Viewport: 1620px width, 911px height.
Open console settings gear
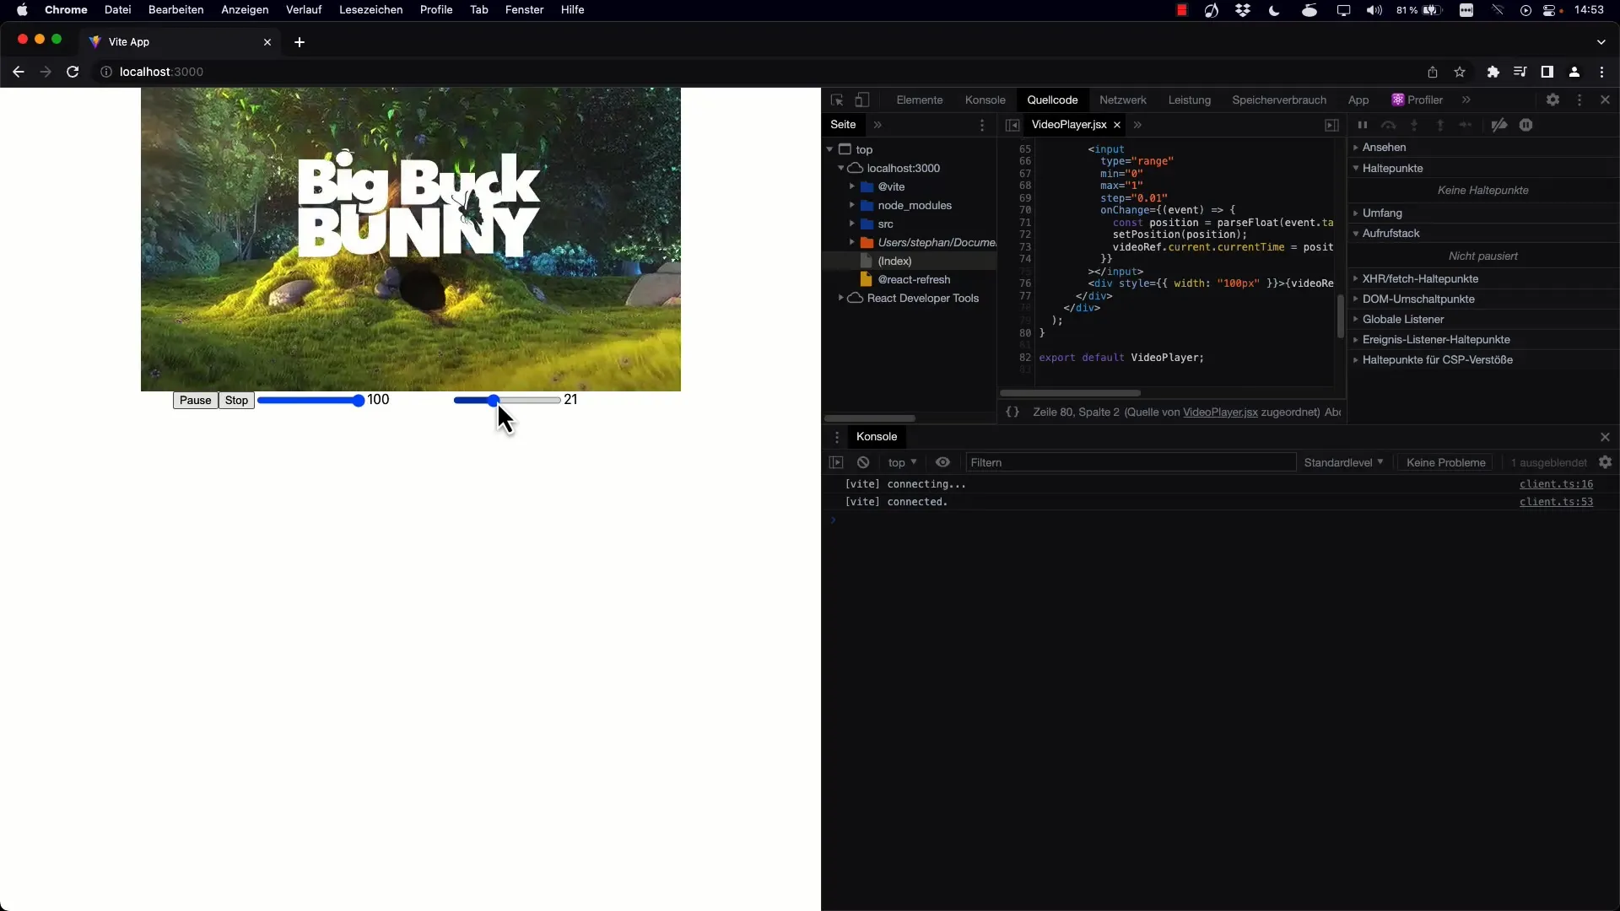point(1605,462)
